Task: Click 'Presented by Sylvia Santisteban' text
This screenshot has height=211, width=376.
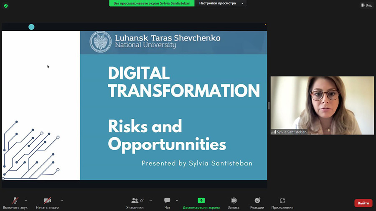Action: [197, 163]
